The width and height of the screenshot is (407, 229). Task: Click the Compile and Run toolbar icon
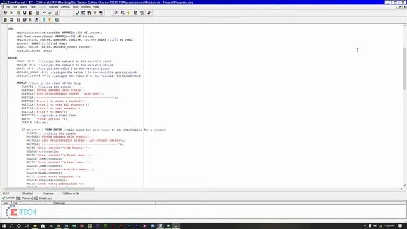tap(89, 13)
